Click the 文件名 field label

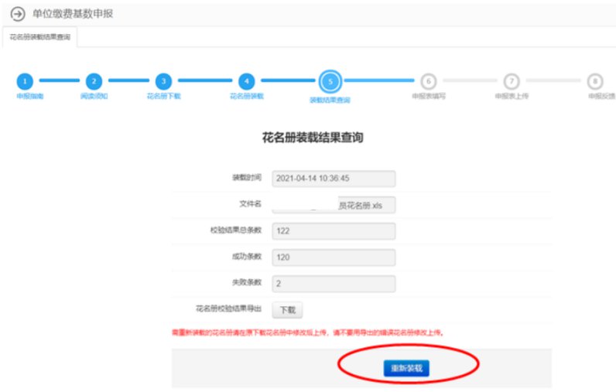pyautogui.click(x=250, y=203)
